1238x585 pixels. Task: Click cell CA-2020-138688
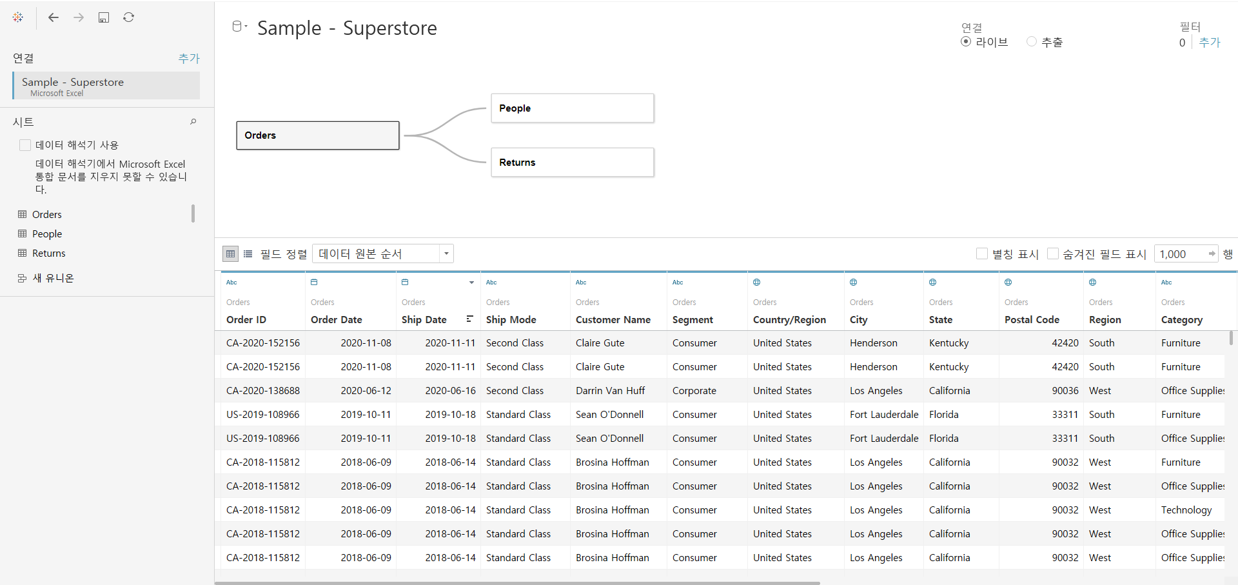(x=263, y=390)
